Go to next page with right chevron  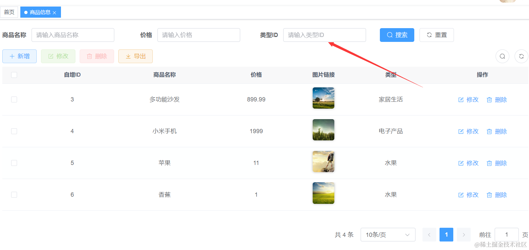pyautogui.click(x=463, y=235)
